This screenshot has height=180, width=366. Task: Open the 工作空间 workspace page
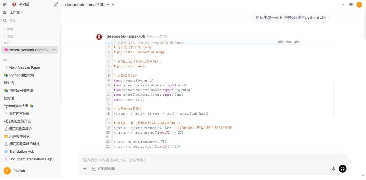point(16,12)
